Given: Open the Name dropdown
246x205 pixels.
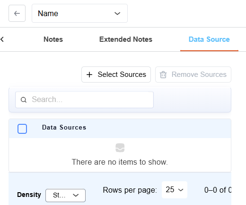Looking at the screenshot, I should (79, 13).
